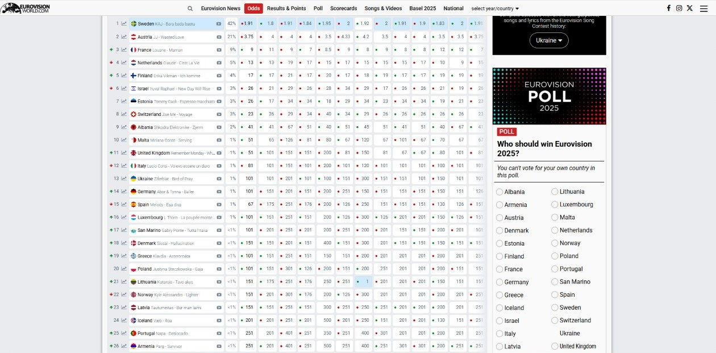This screenshot has width=716, height=353.
Task: Show odds history chart icon for Austria
Action: [x=124, y=37]
